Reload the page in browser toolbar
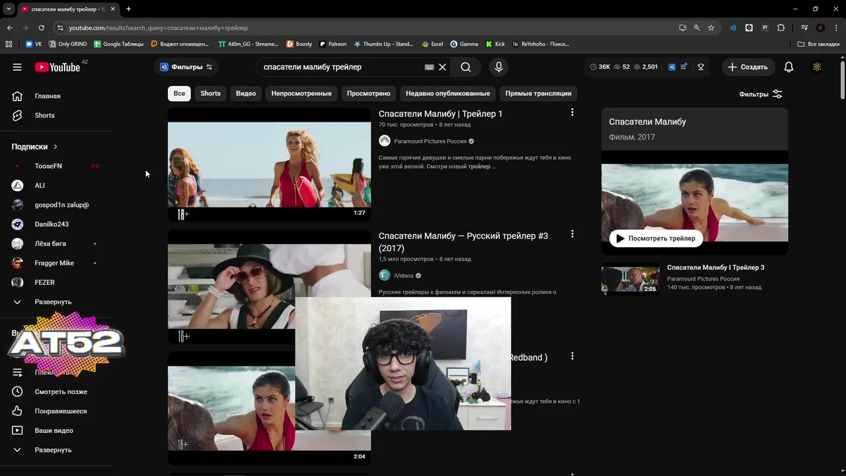This screenshot has width=846, height=476. click(x=41, y=28)
